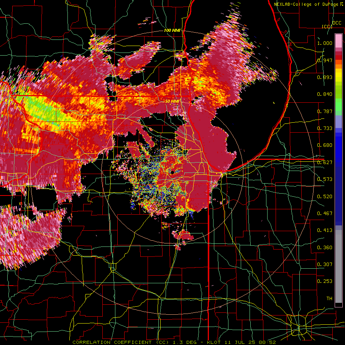Screen dimensions: 345x345
Task: Click the 100 NMI range ring label
Action: (x=172, y=30)
